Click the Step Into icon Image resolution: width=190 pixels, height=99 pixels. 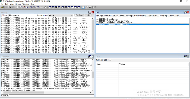click(x=31, y=7)
